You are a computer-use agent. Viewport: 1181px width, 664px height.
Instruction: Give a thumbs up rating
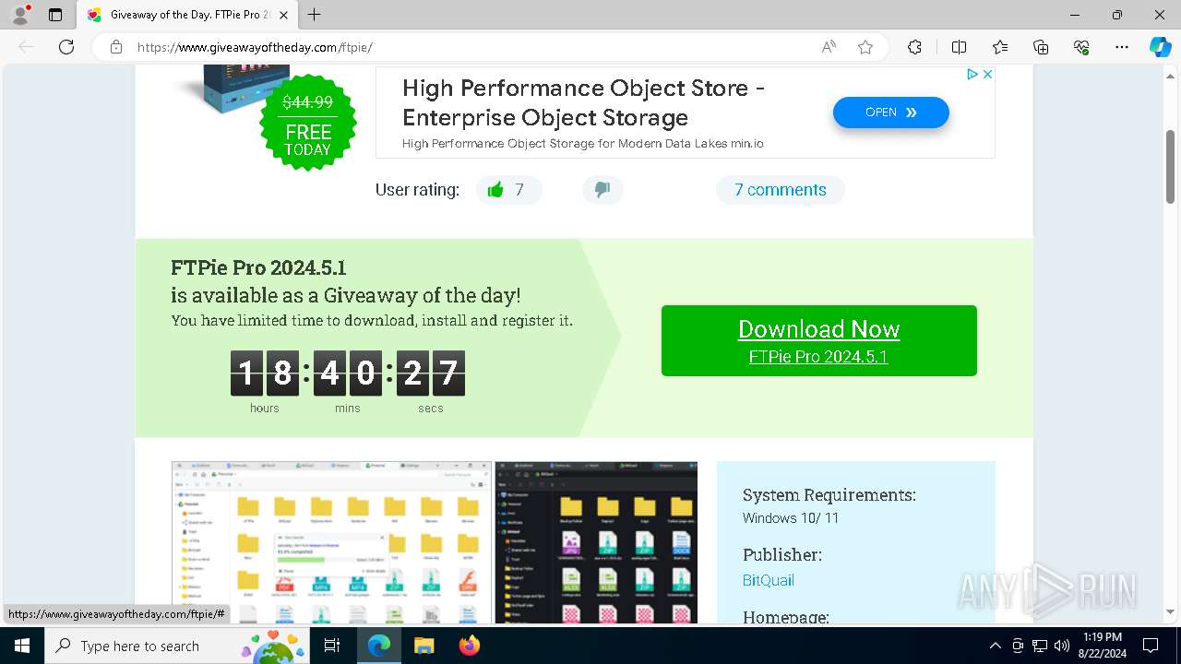(x=508, y=190)
